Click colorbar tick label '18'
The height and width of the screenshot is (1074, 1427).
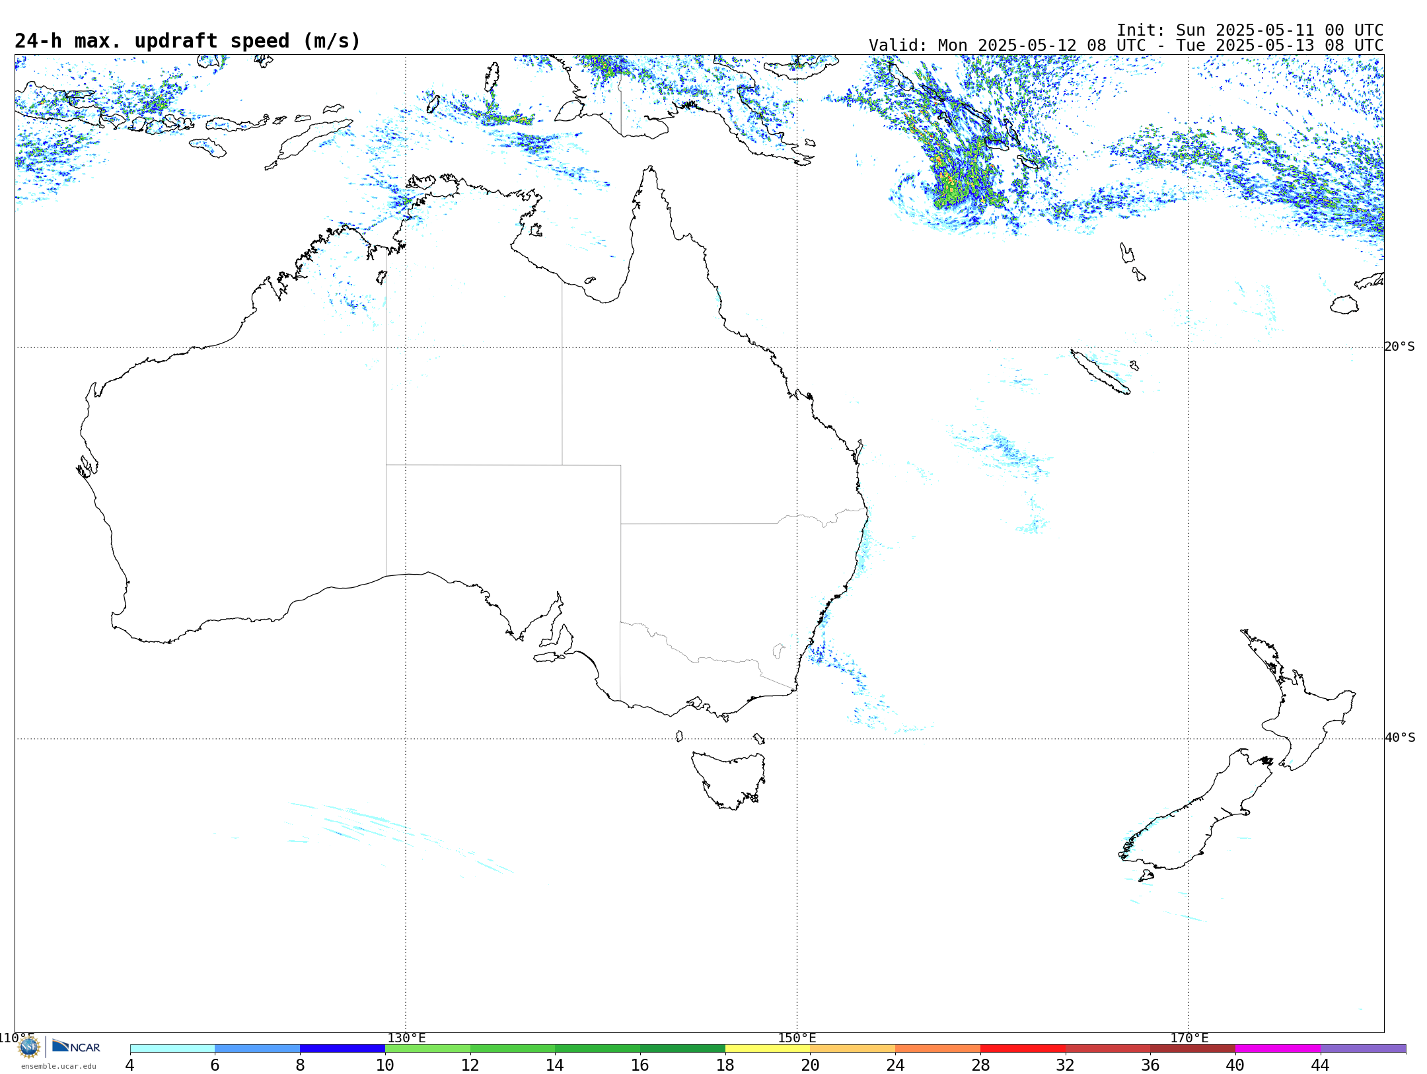[725, 1065]
